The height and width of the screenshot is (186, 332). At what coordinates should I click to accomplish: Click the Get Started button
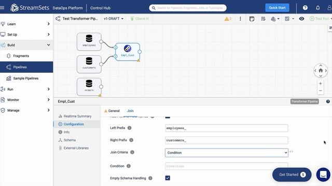[x=292, y=175]
